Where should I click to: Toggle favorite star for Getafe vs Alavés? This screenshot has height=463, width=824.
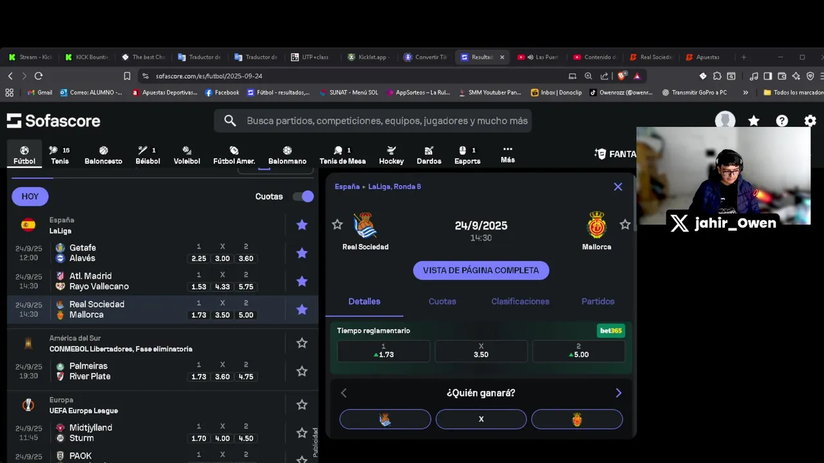(302, 253)
